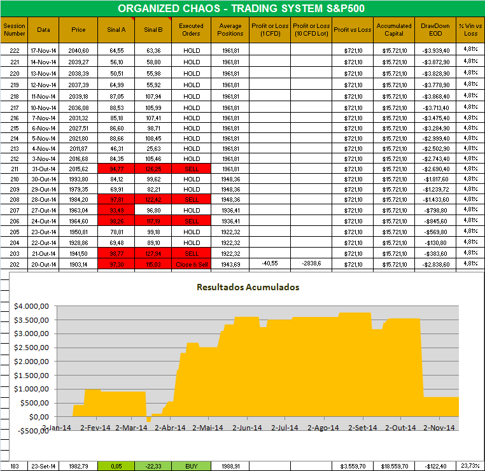Select win rate cell '23,73%'

[x=470, y=465]
